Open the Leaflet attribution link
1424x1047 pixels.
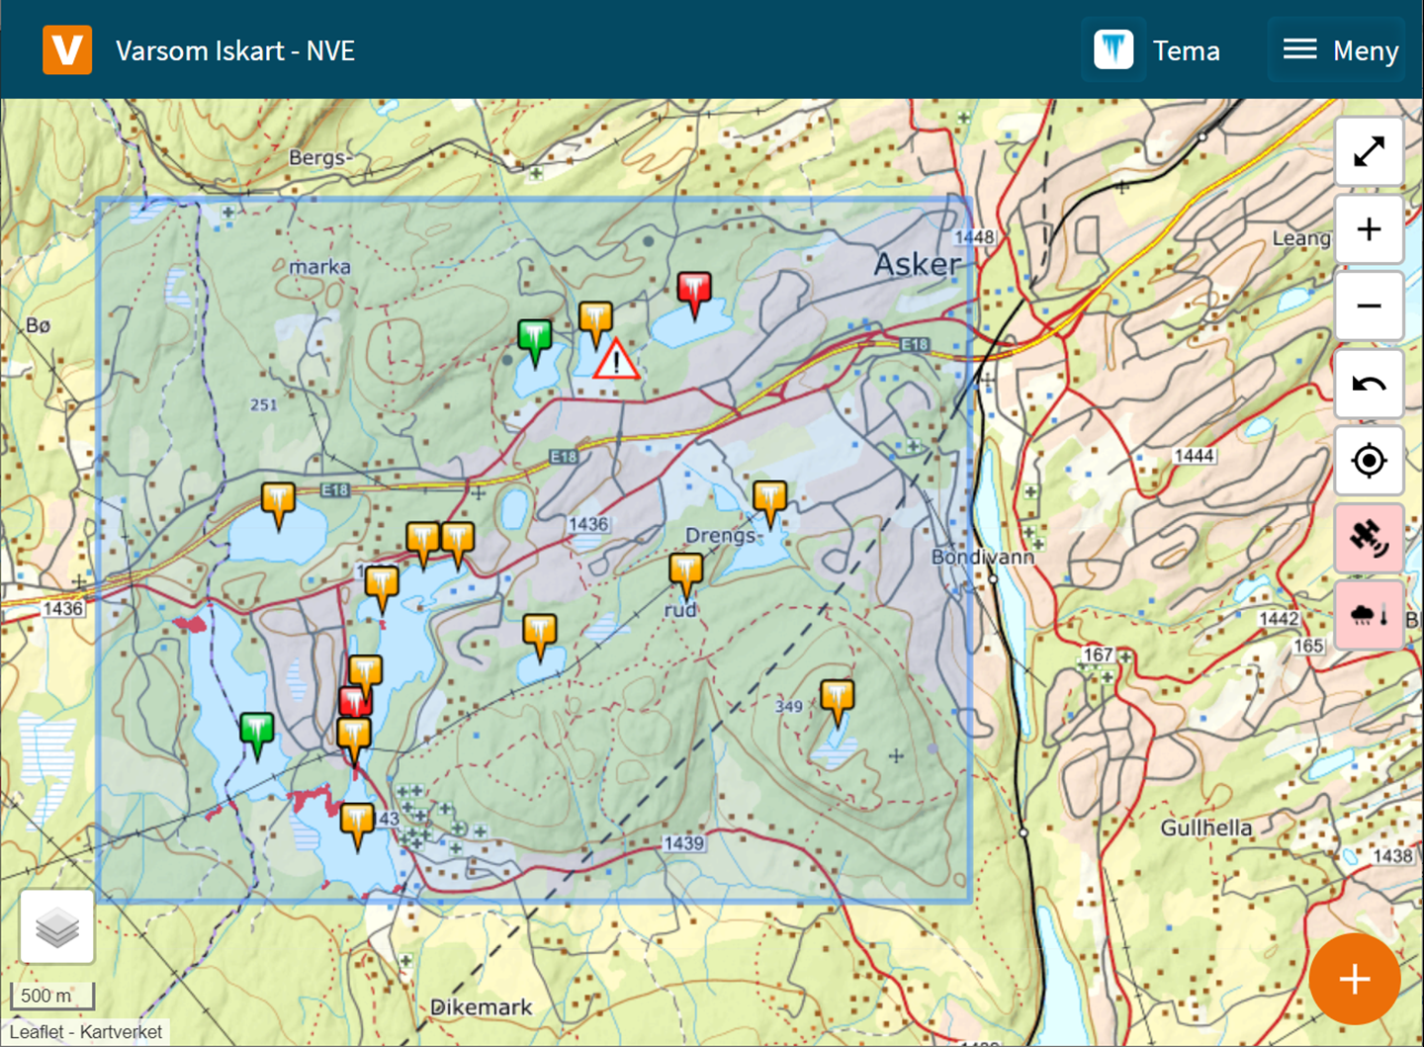tap(37, 1032)
